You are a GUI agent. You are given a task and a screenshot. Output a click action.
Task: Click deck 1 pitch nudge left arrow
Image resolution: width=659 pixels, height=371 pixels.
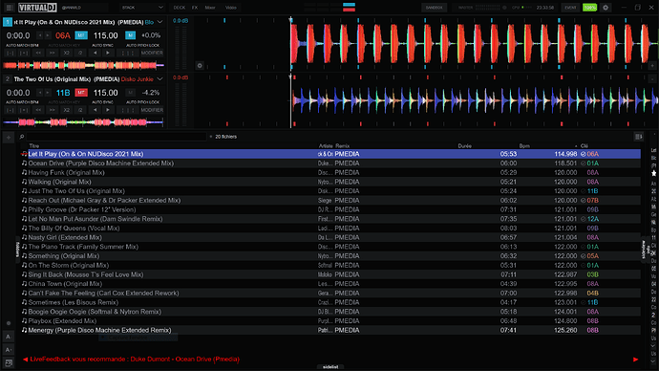95,53
